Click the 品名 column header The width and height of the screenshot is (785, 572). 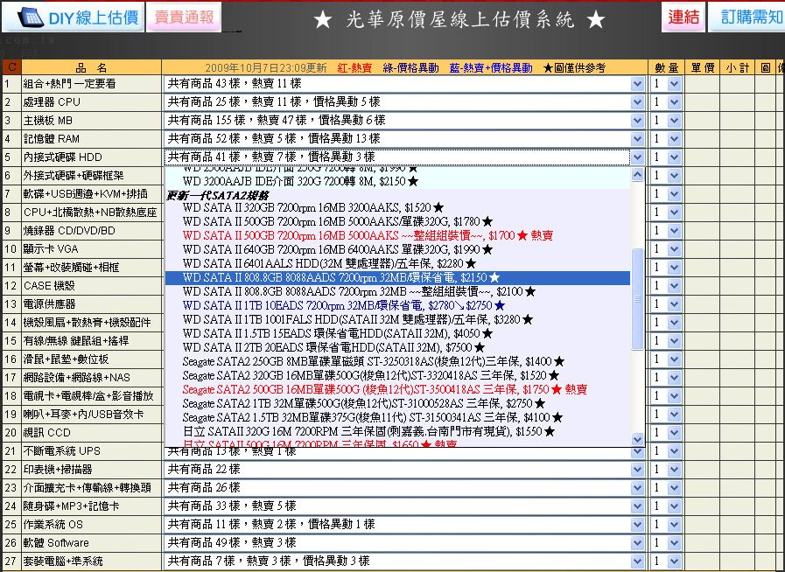pyautogui.click(x=91, y=67)
